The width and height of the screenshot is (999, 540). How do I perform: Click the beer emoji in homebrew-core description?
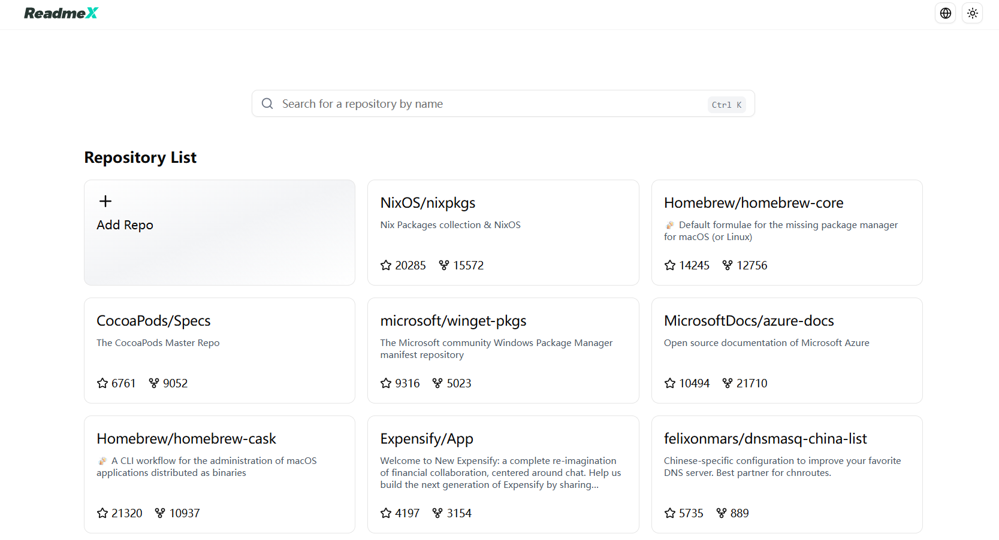[x=670, y=225]
